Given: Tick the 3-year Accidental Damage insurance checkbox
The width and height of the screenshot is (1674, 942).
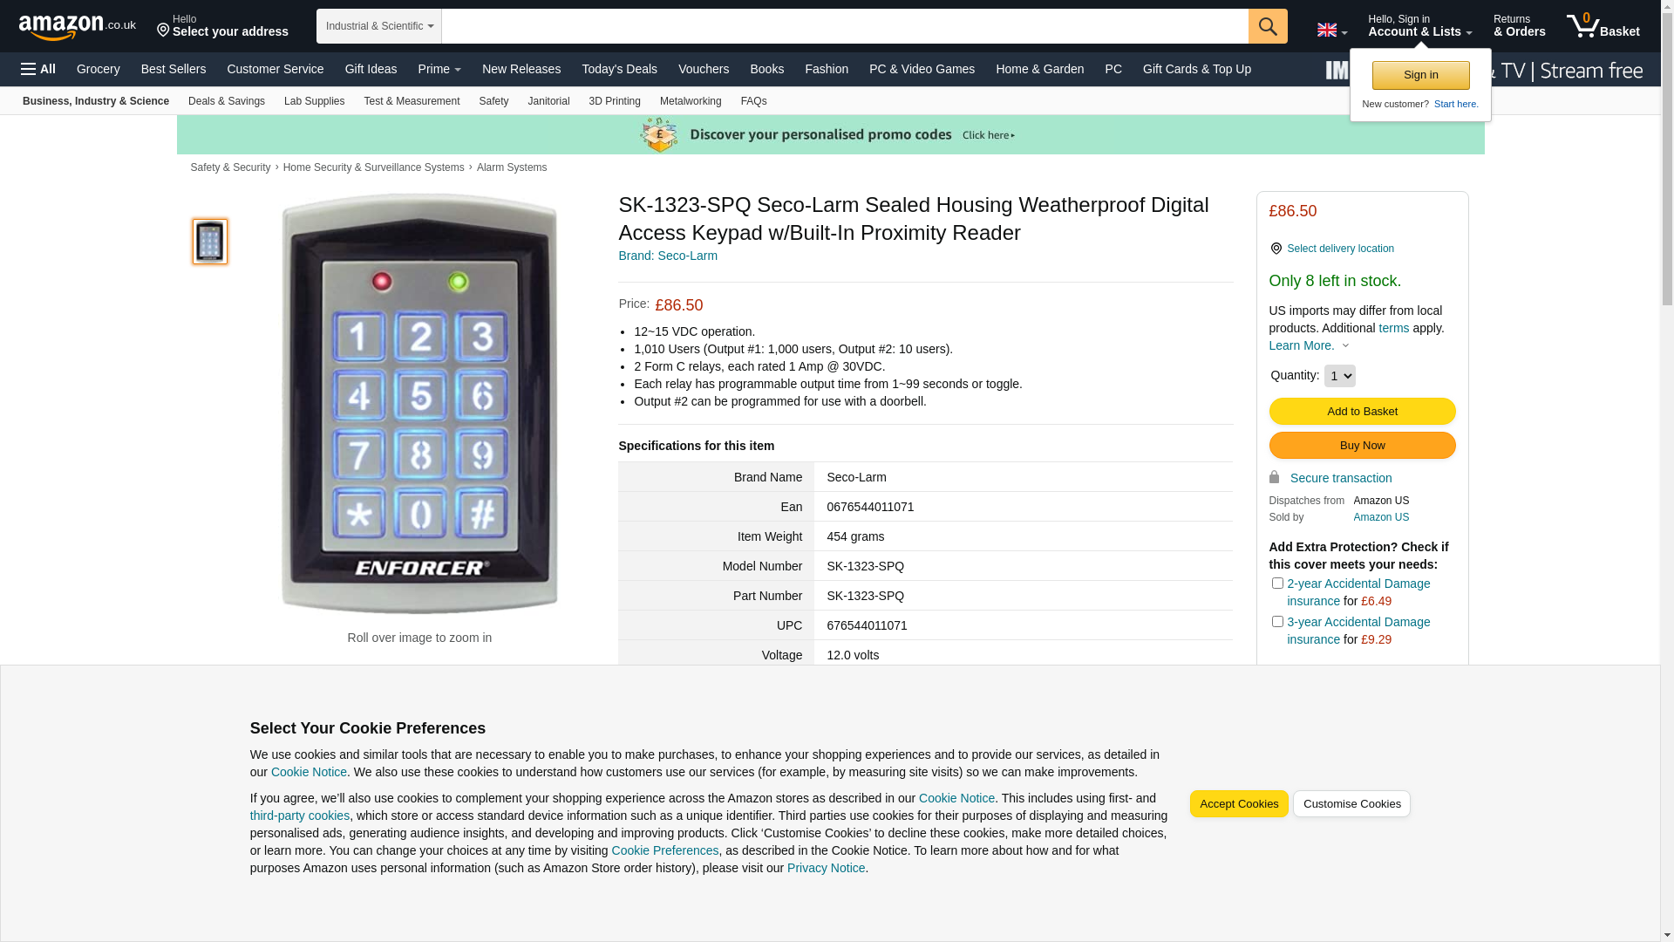Looking at the screenshot, I should tap(1277, 621).
